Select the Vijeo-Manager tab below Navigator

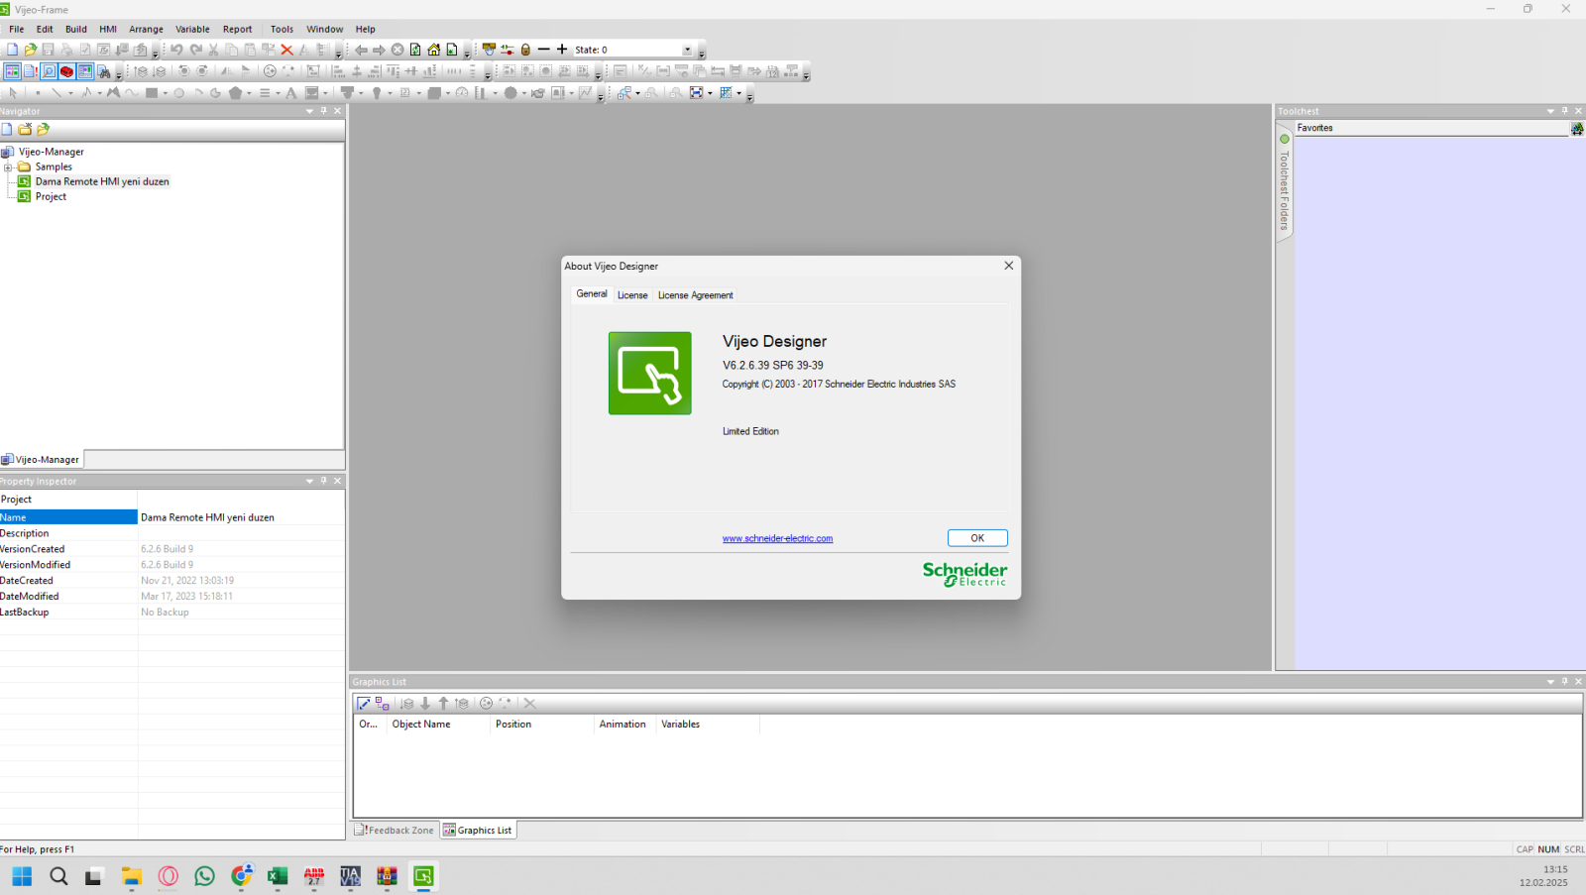[41, 460]
